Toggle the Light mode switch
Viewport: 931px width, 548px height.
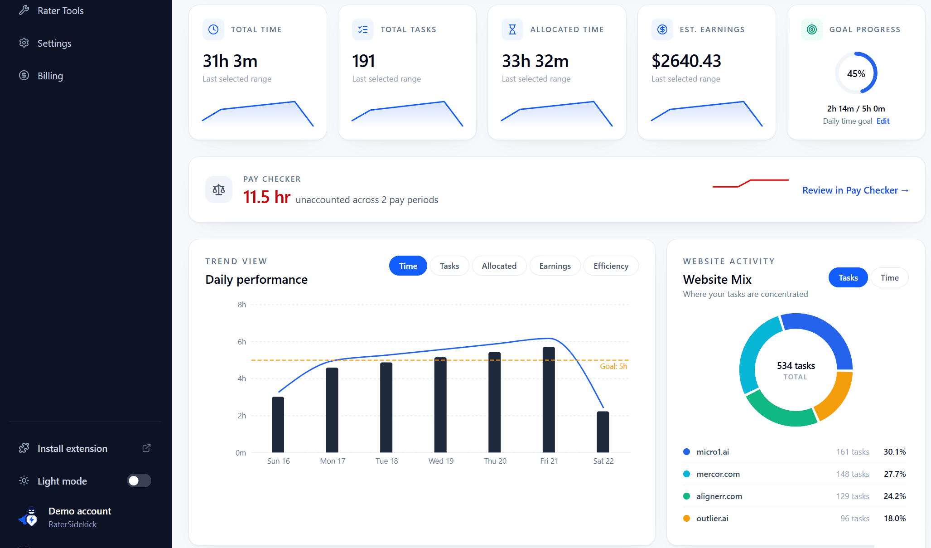139,480
